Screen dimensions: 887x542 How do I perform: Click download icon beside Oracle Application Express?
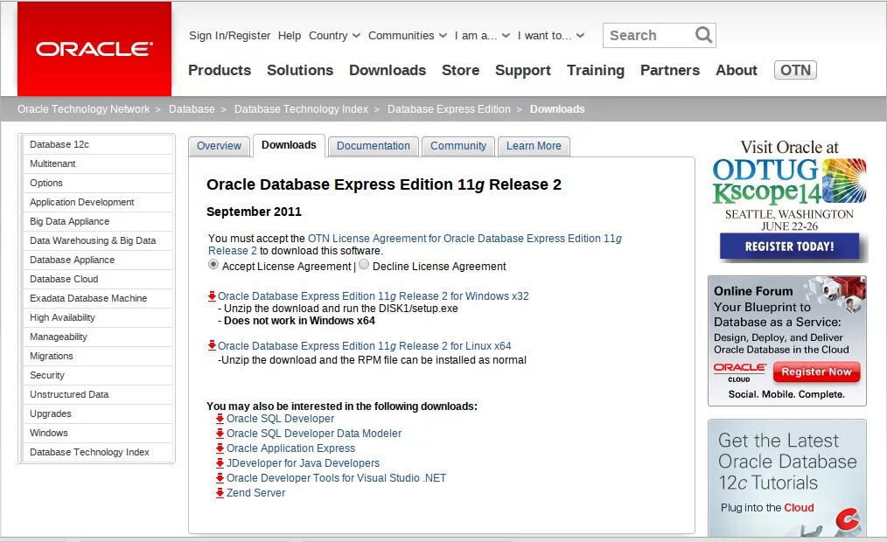click(x=220, y=448)
